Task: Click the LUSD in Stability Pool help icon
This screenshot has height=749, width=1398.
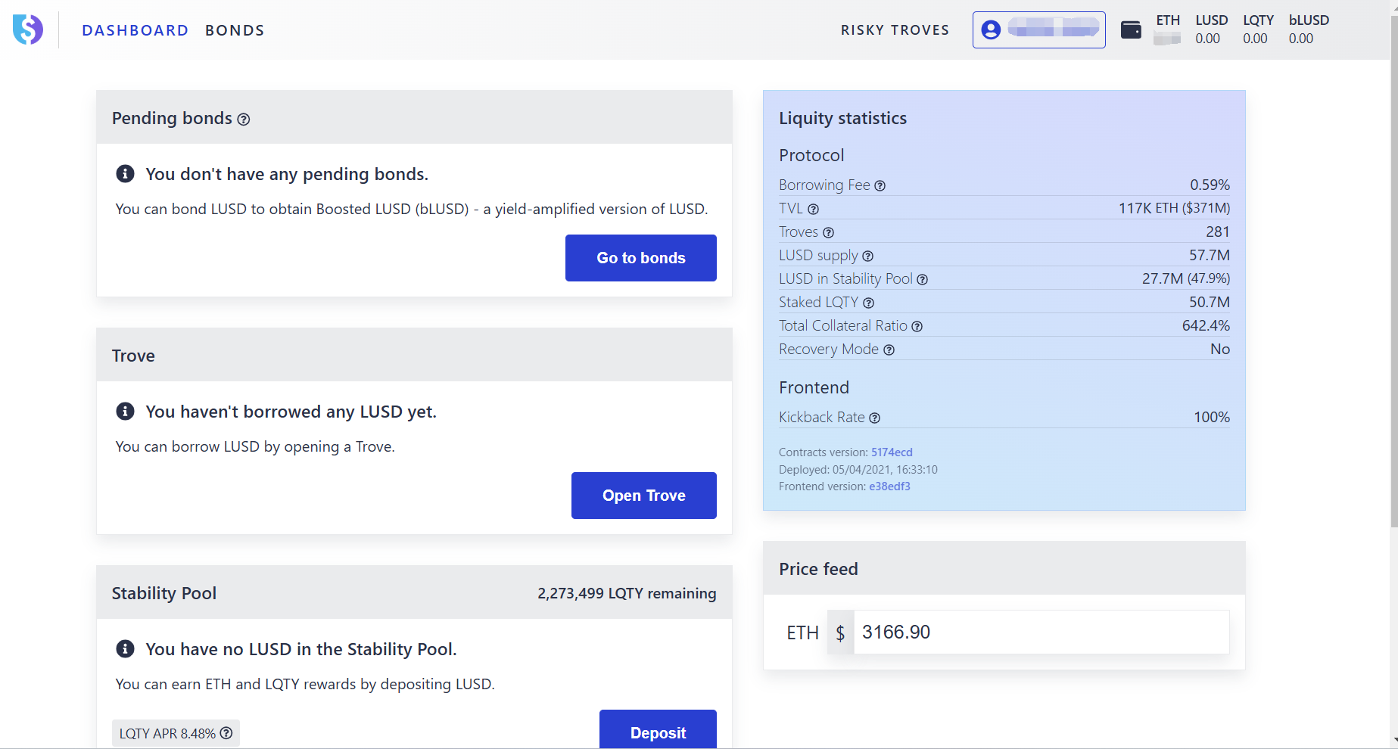Action: click(922, 280)
